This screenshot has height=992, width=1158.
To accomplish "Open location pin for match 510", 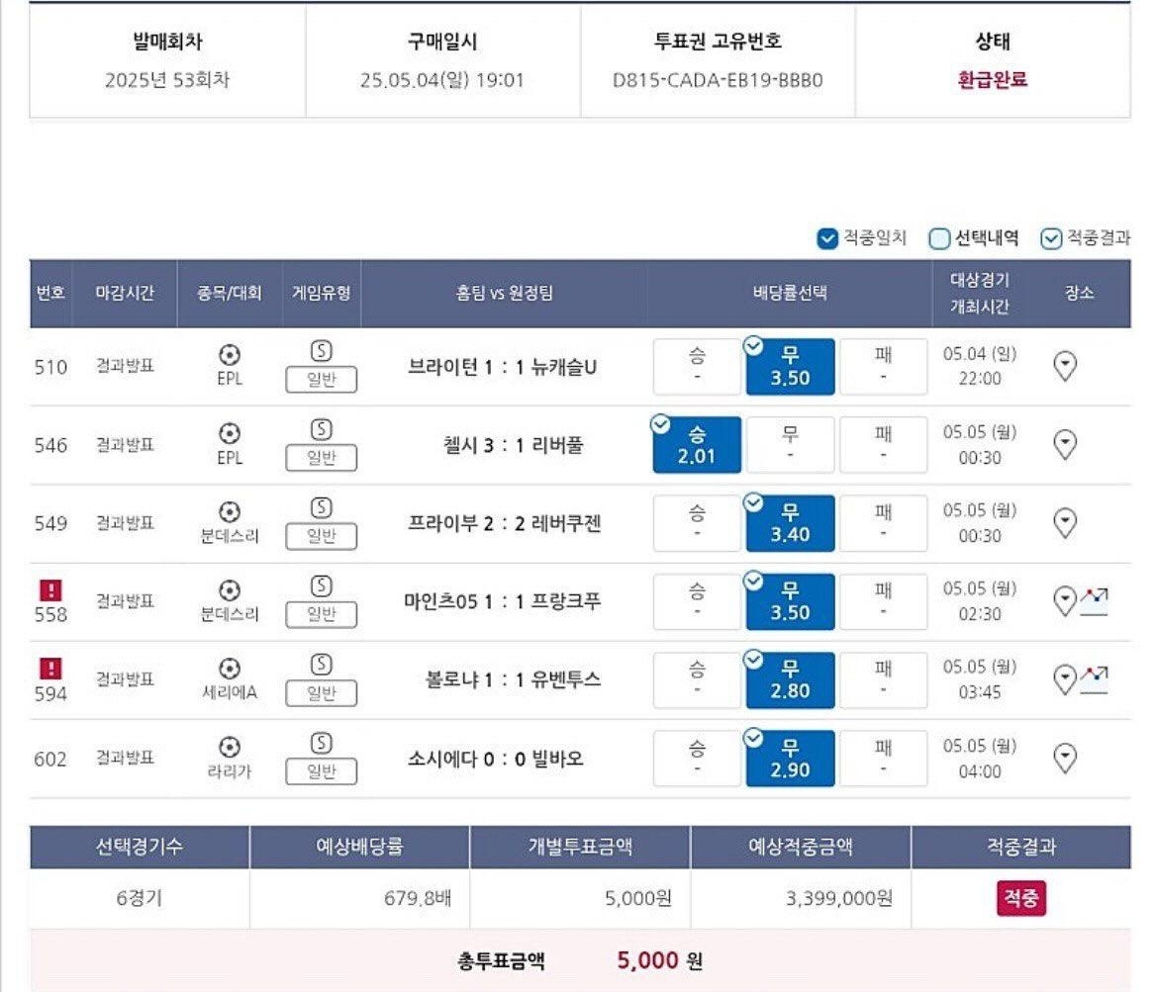I will [x=1064, y=366].
